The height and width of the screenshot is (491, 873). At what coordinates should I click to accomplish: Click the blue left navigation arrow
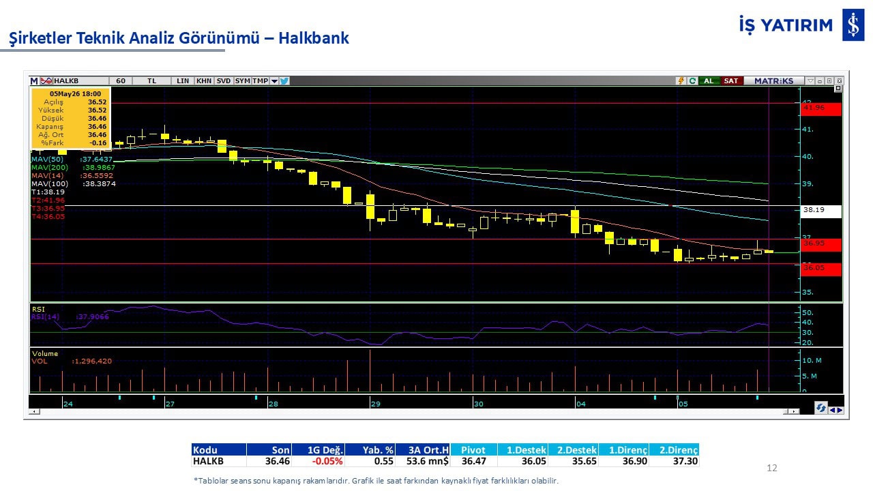point(832,410)
